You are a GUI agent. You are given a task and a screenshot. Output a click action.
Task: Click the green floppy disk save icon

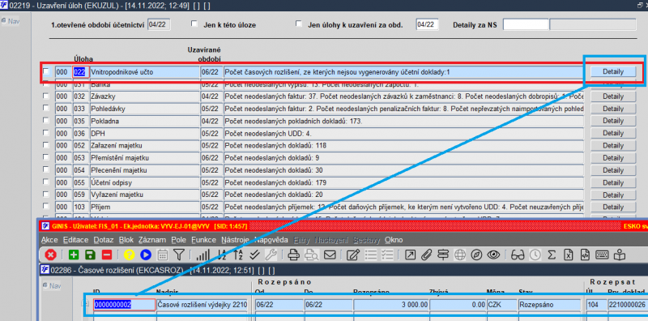tap(90, 255)
